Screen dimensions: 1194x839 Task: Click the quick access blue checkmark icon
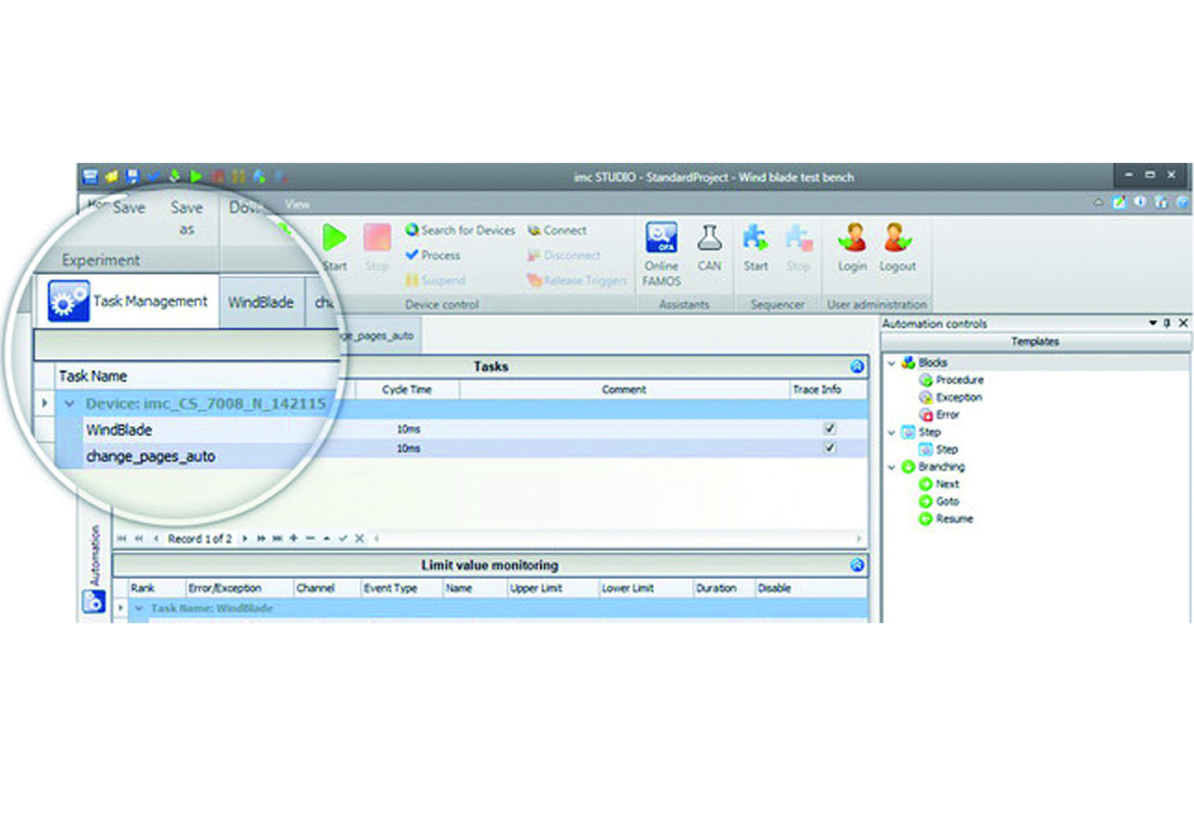tap(153, 176)
